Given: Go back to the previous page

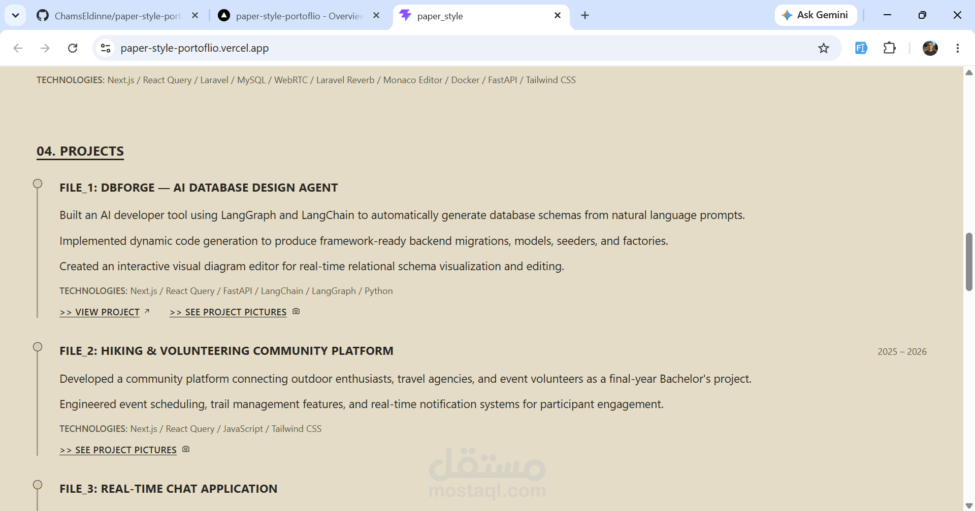Looking at the screenshot, I should point(18,48).
